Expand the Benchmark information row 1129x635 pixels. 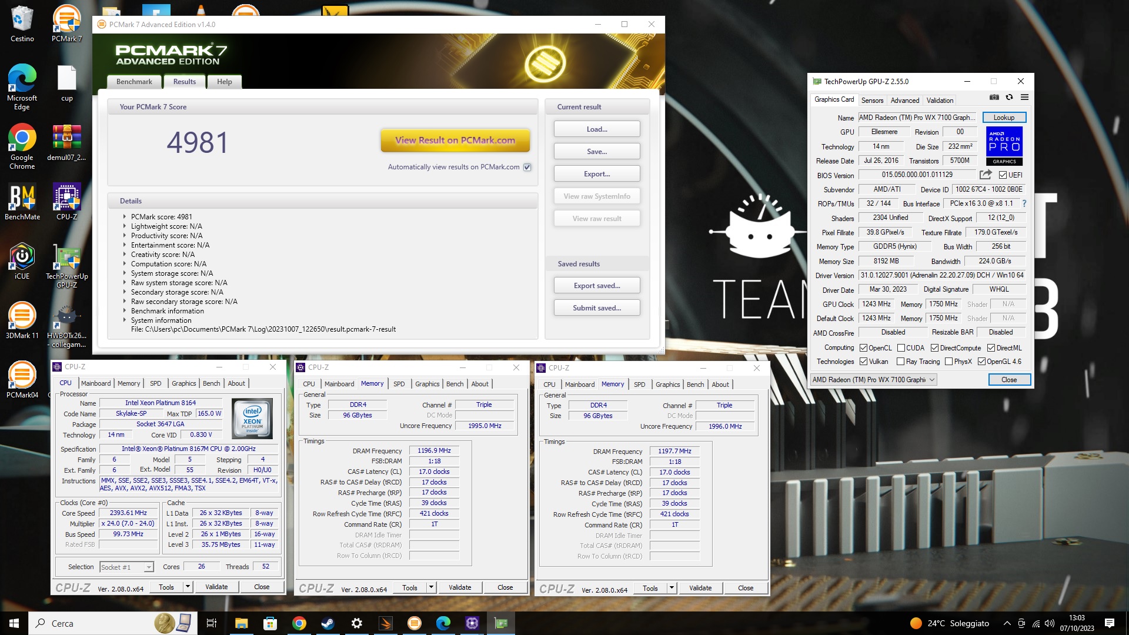pos(125,311)
